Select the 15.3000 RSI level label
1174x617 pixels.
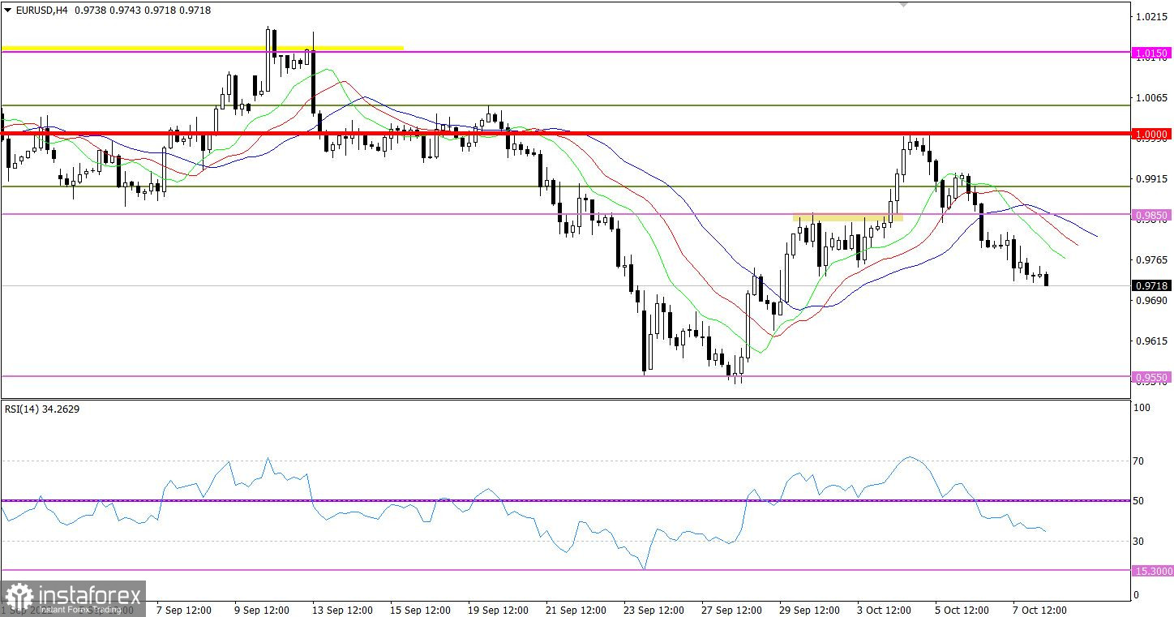[1152, 571]
